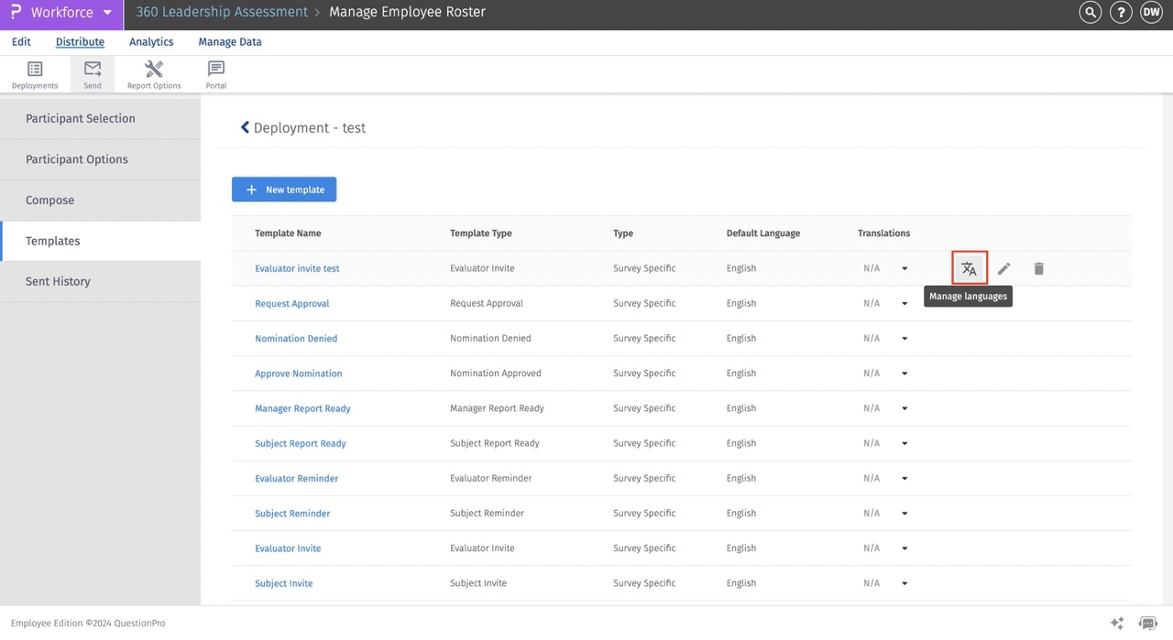
Task: Delete Evaluator invite test with trash icon
Action: click(1038, 268)
